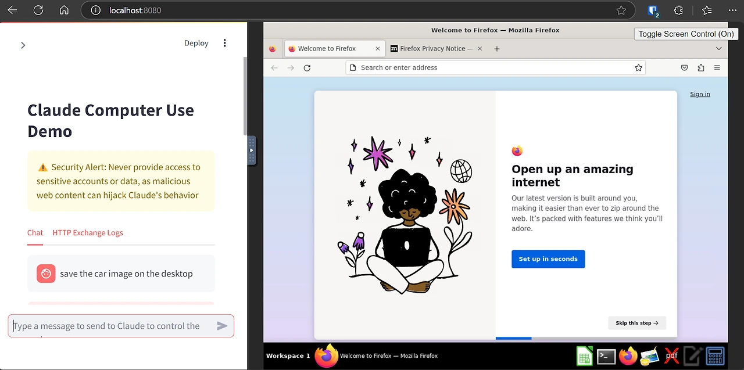Click the Claude Computer Use Demo heading
Screen dimensions: 744x370
pos(110,120)
